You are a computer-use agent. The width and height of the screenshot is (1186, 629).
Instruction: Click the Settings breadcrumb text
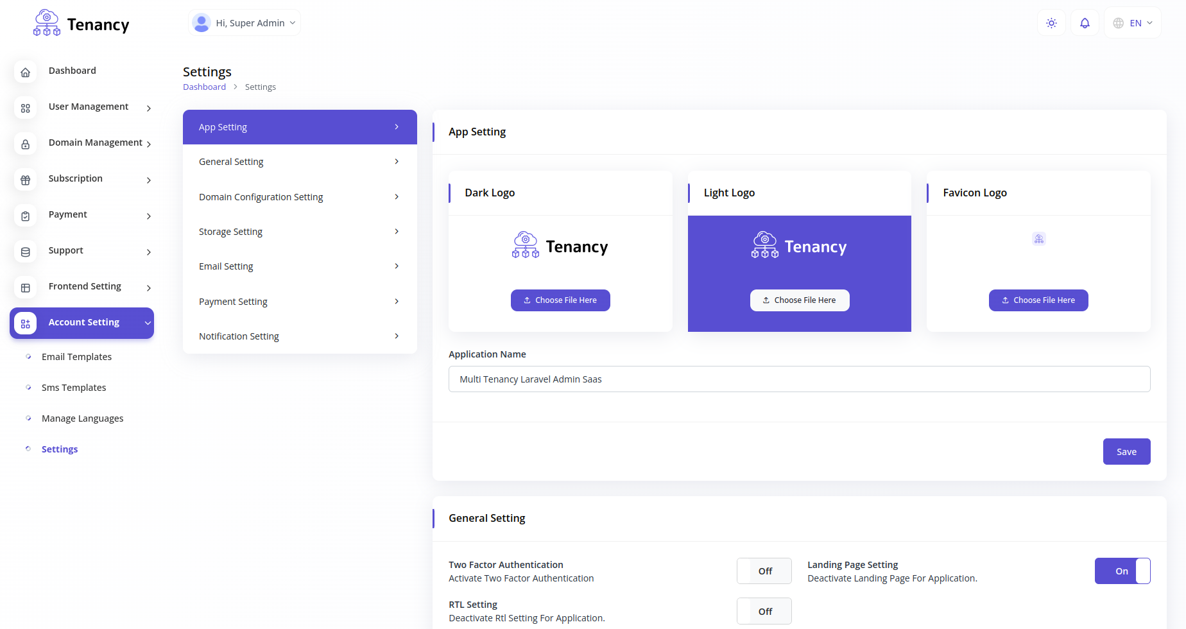[260, 87]
